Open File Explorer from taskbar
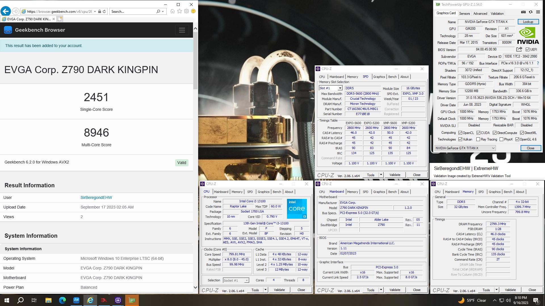545x306 pixels. [48, 300]
